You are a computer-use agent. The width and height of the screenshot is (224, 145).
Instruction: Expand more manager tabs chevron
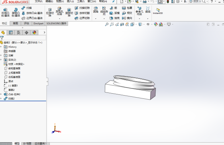click(x=44, y=33)
